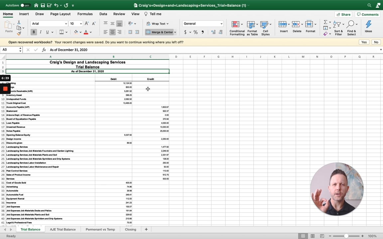Switch to the Formulas ribbon tab
Viewport: 383px width, 239px height.
(85, 14)
